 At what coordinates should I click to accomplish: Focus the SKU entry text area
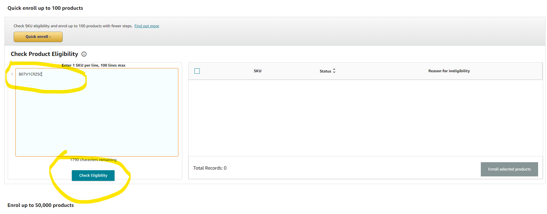pos(97,118)
